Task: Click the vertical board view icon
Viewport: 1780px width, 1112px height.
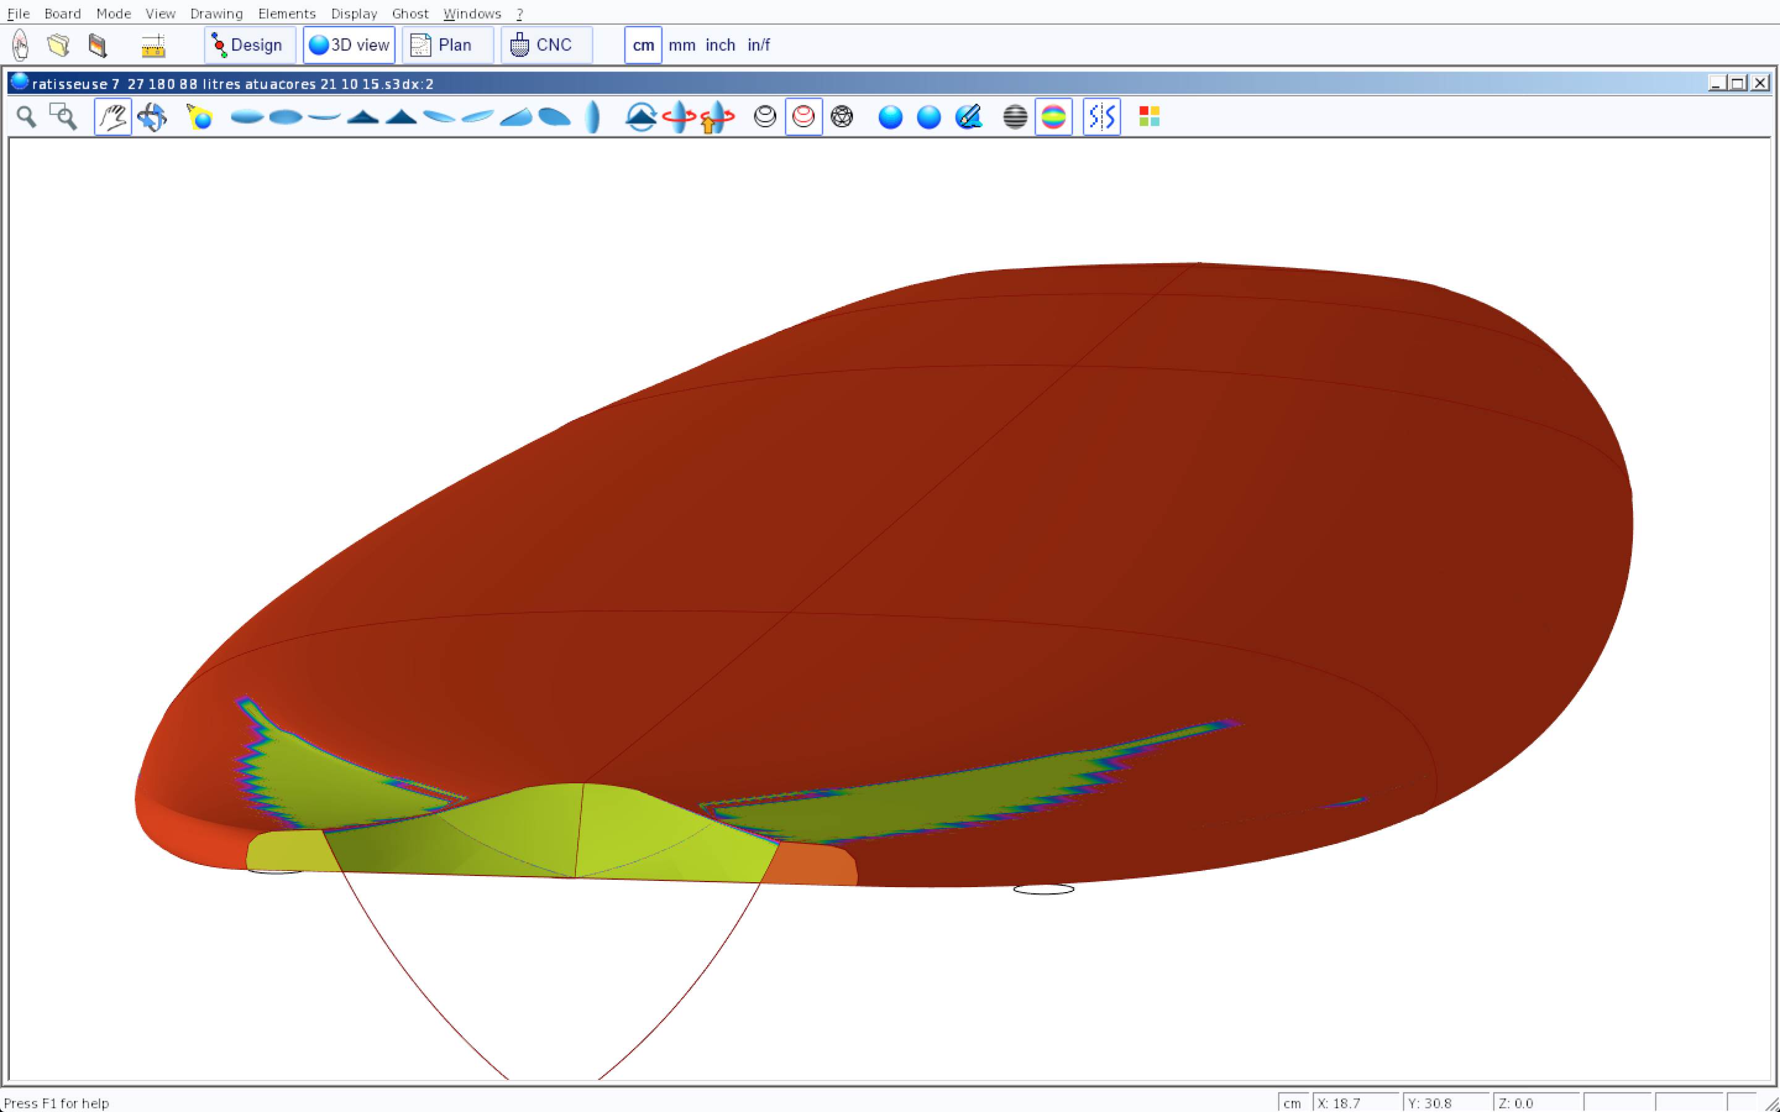Action: 593,117
